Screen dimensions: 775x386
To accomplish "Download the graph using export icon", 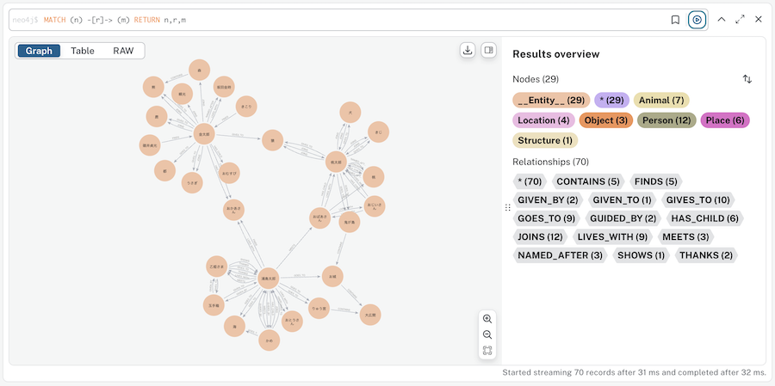I will (x=468, y=50).
